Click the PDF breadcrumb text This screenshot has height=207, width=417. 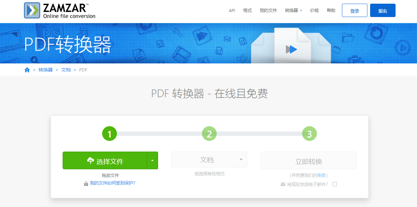click(x=83, y=70)
